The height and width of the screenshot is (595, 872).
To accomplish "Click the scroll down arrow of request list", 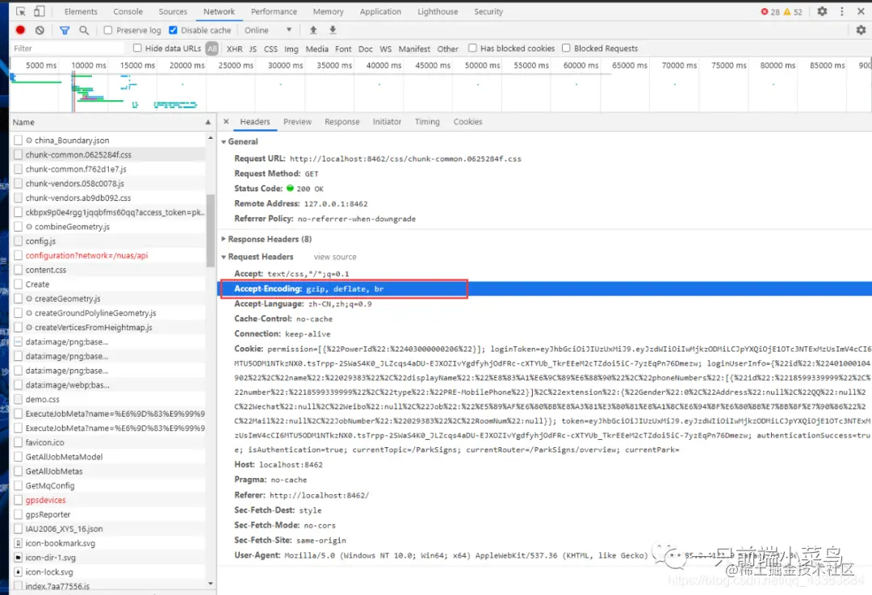I will coord(210,584).
